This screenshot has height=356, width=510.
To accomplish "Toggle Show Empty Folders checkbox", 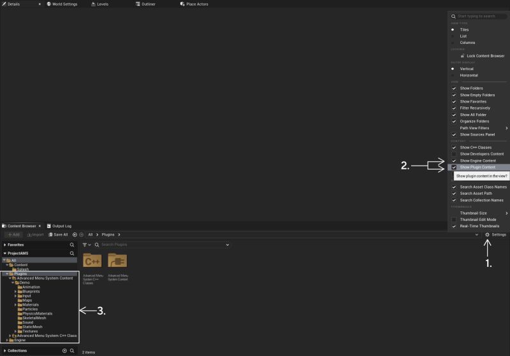I will click(x=454, y=95).
